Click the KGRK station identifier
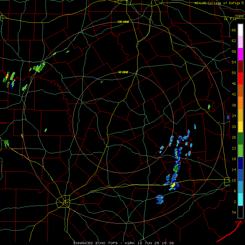The height and width of the screenshot is (245, 245). click(130, 243)
